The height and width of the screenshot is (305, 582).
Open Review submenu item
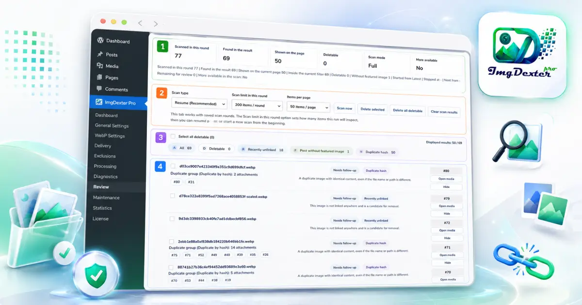[x=101, y=187]
